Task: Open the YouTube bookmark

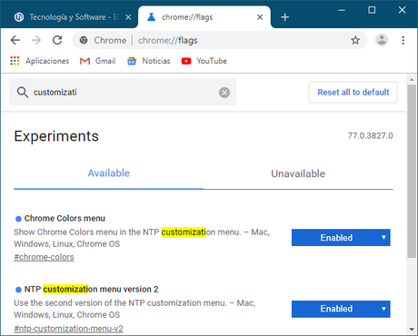Action: coord(204,61)
